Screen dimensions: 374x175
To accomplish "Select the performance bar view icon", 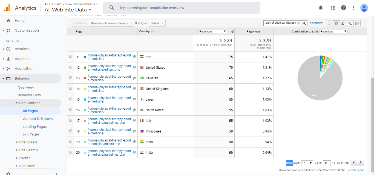I will pos(343,23).
